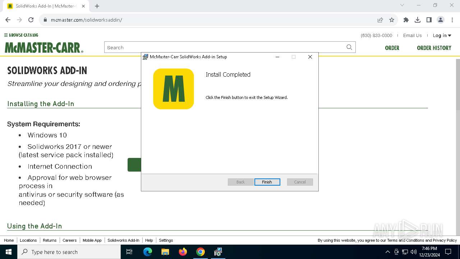460x259 pixels.
Task: Click SolidWorks Add-In footer link
Action: coord(123,240)
